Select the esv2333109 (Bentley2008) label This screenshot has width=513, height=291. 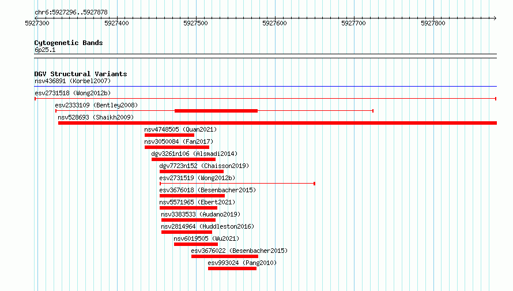[x=96, y=105]
